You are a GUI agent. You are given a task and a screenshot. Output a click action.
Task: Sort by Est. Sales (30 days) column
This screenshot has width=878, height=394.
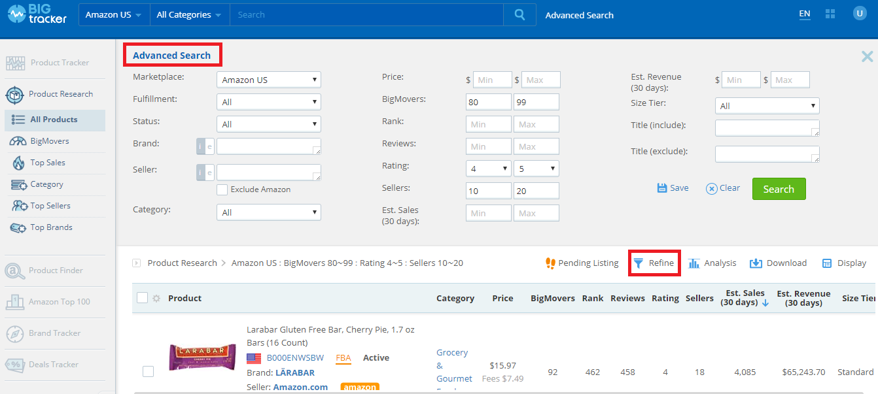[x=745, y=298]
